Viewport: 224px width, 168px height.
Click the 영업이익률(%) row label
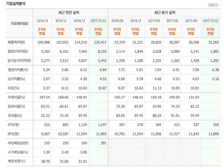click(18, 70)
